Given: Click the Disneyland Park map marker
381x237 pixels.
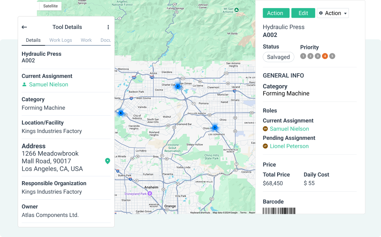Looking at the screenshot, I should click(x=150, y=193).
